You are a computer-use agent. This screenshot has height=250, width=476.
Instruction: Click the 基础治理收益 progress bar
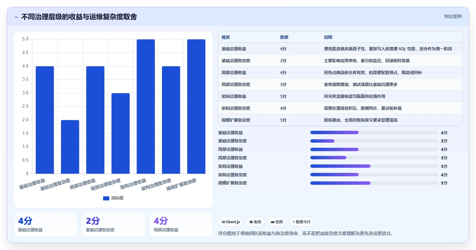374,132
